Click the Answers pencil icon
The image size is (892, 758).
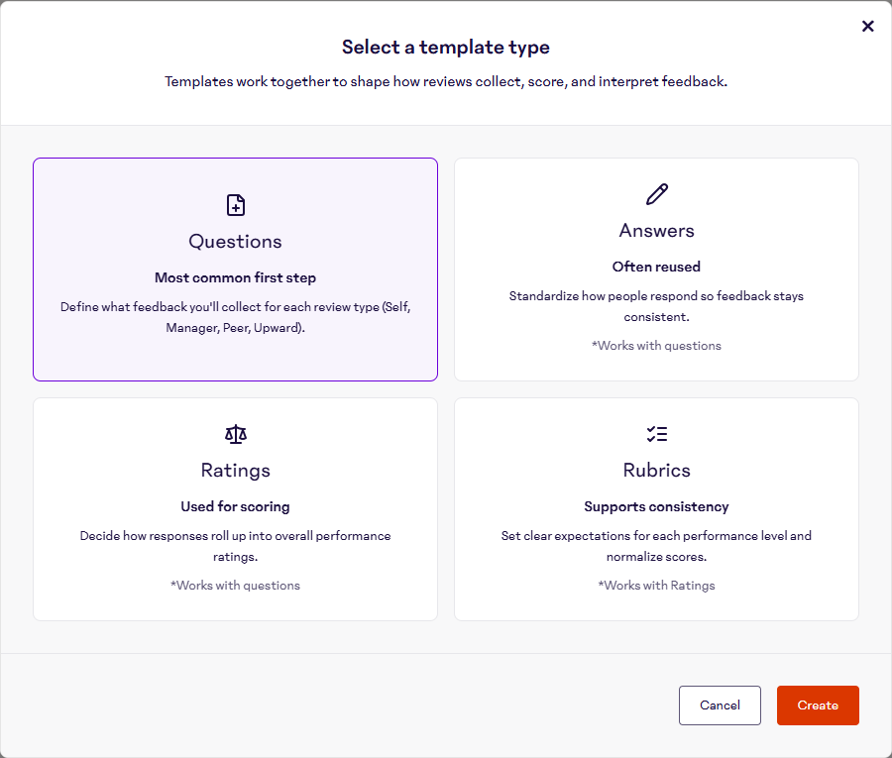[656, 194]
